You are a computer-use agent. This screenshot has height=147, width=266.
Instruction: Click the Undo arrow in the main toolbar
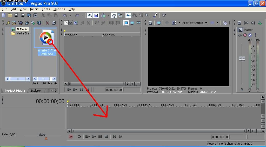coord(65,16)
